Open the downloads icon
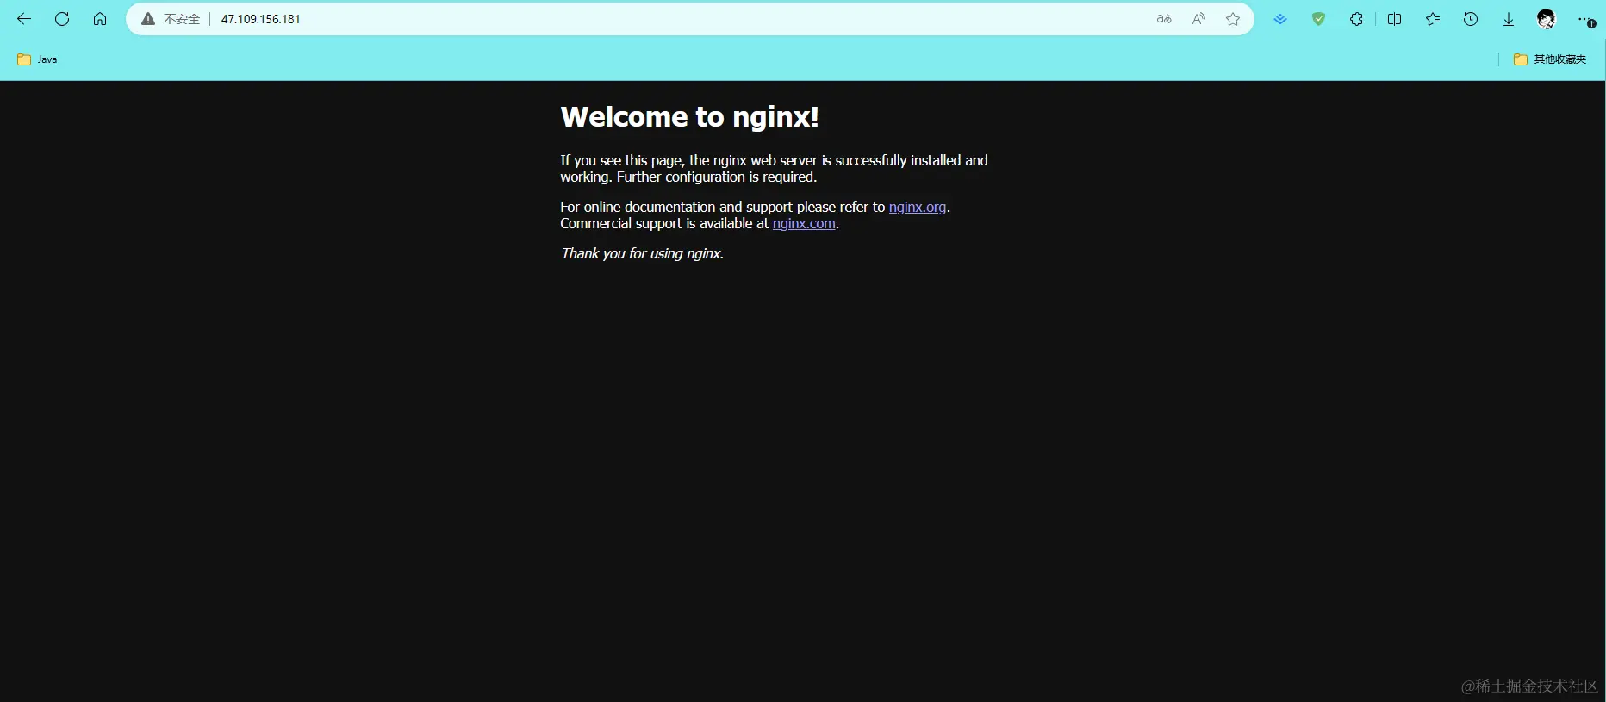The width and height of the screenshot is (1606, 702). 1509,19
